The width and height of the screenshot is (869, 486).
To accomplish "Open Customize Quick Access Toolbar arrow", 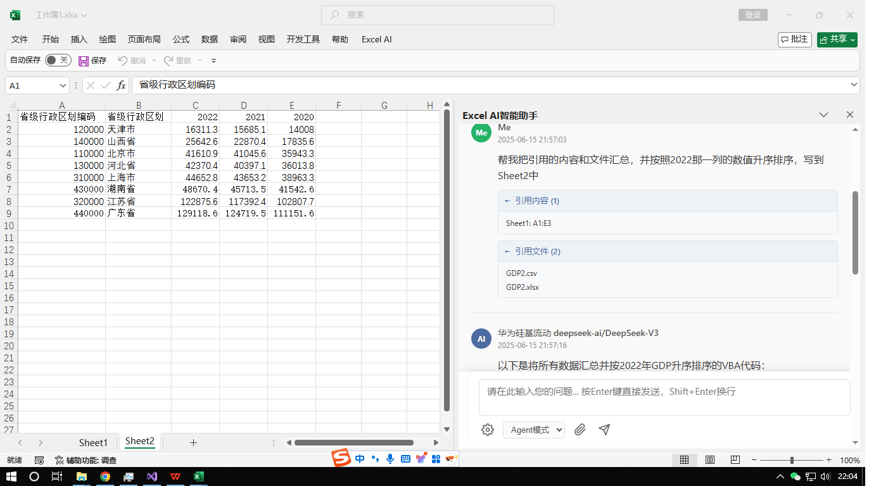I will 213,61.
